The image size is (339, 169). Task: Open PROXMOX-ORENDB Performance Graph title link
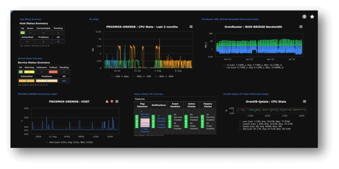coord(37,94)
